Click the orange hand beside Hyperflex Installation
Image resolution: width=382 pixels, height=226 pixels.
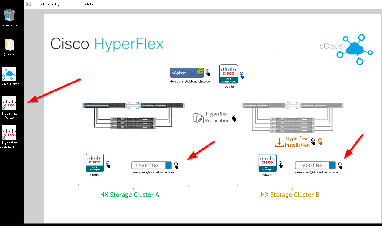[x=320, y=142]
